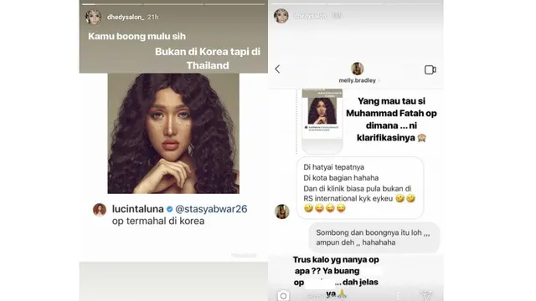Tap the back arrow in the chat header

[277, 69]
